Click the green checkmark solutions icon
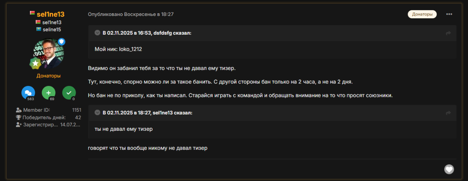 [x=69, y=93]
